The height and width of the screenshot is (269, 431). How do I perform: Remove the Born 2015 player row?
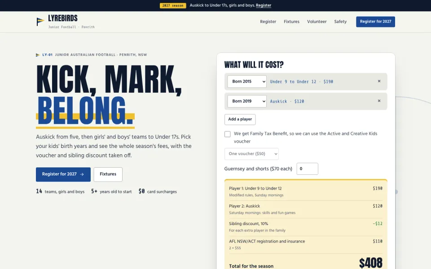pos(379,81)
